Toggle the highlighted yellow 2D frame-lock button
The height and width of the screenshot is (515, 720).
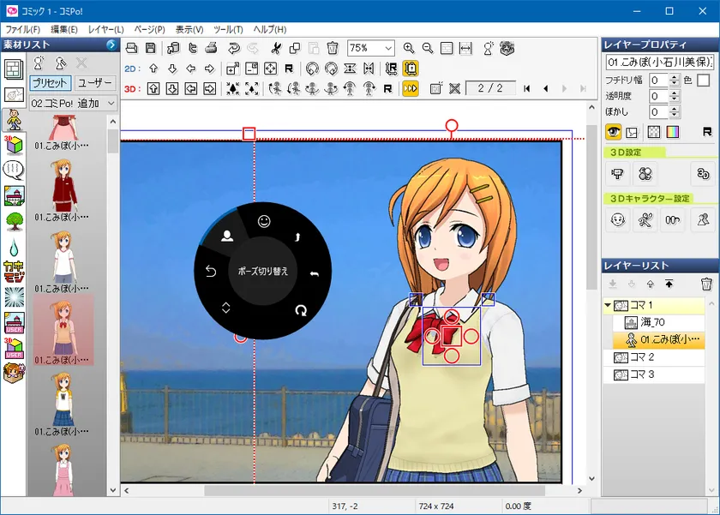point(411,69)
